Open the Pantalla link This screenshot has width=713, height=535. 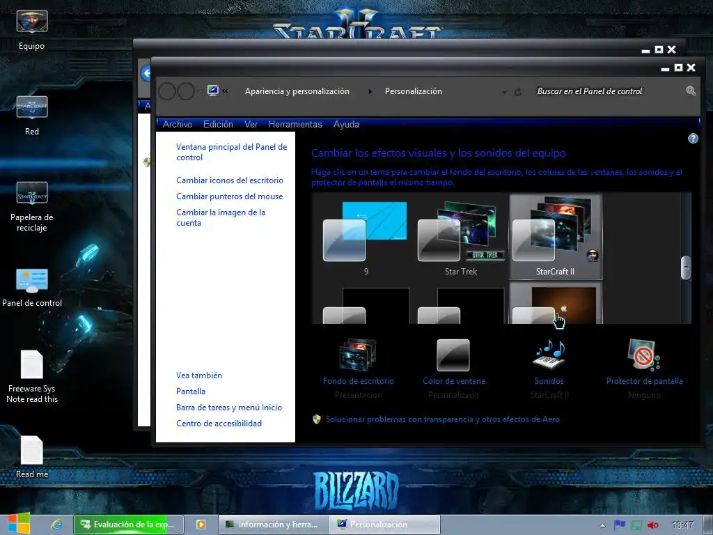191,391
